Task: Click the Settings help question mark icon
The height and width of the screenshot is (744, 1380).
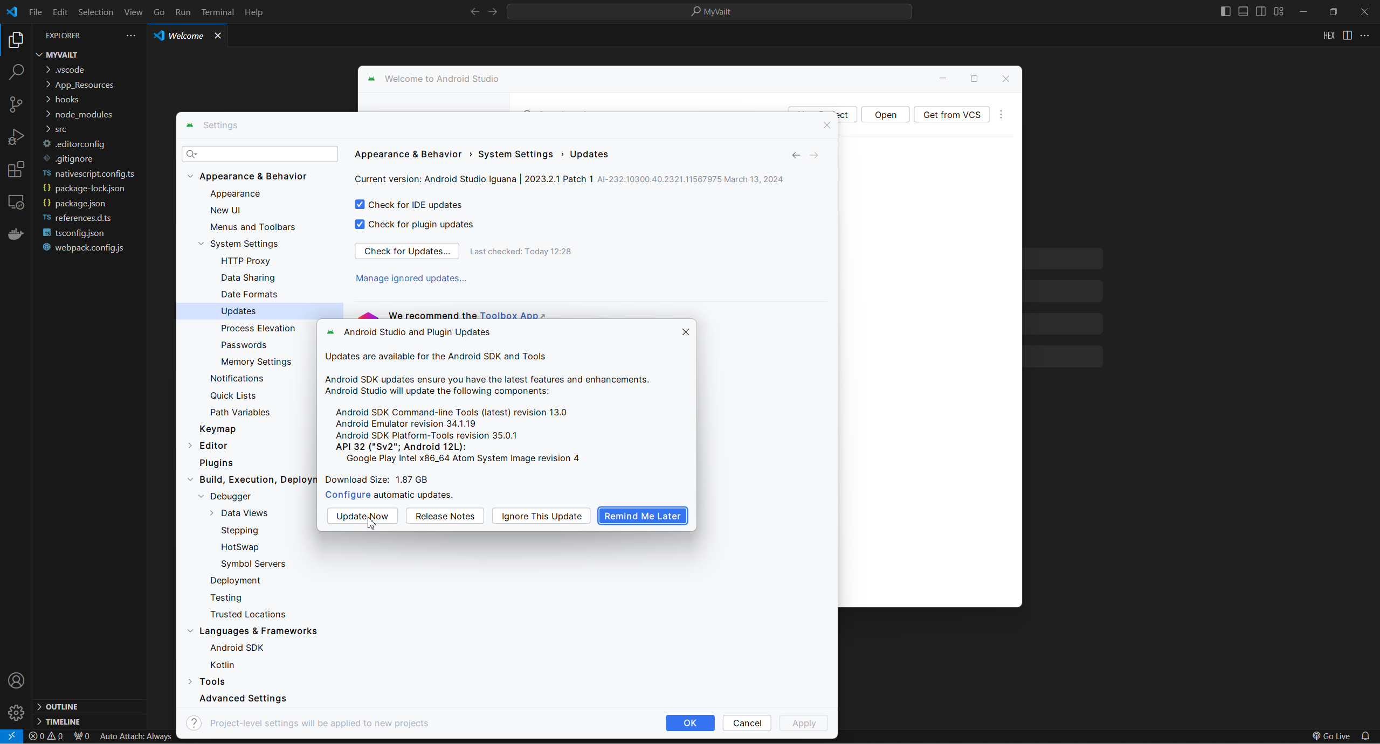Action: click(x=194, y=723)
